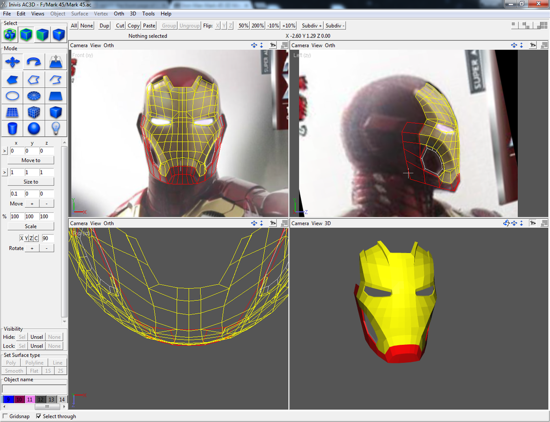Activate the Rotate mode tool
Viewport: 550px width, 422px height.
(x=34, y=62)
